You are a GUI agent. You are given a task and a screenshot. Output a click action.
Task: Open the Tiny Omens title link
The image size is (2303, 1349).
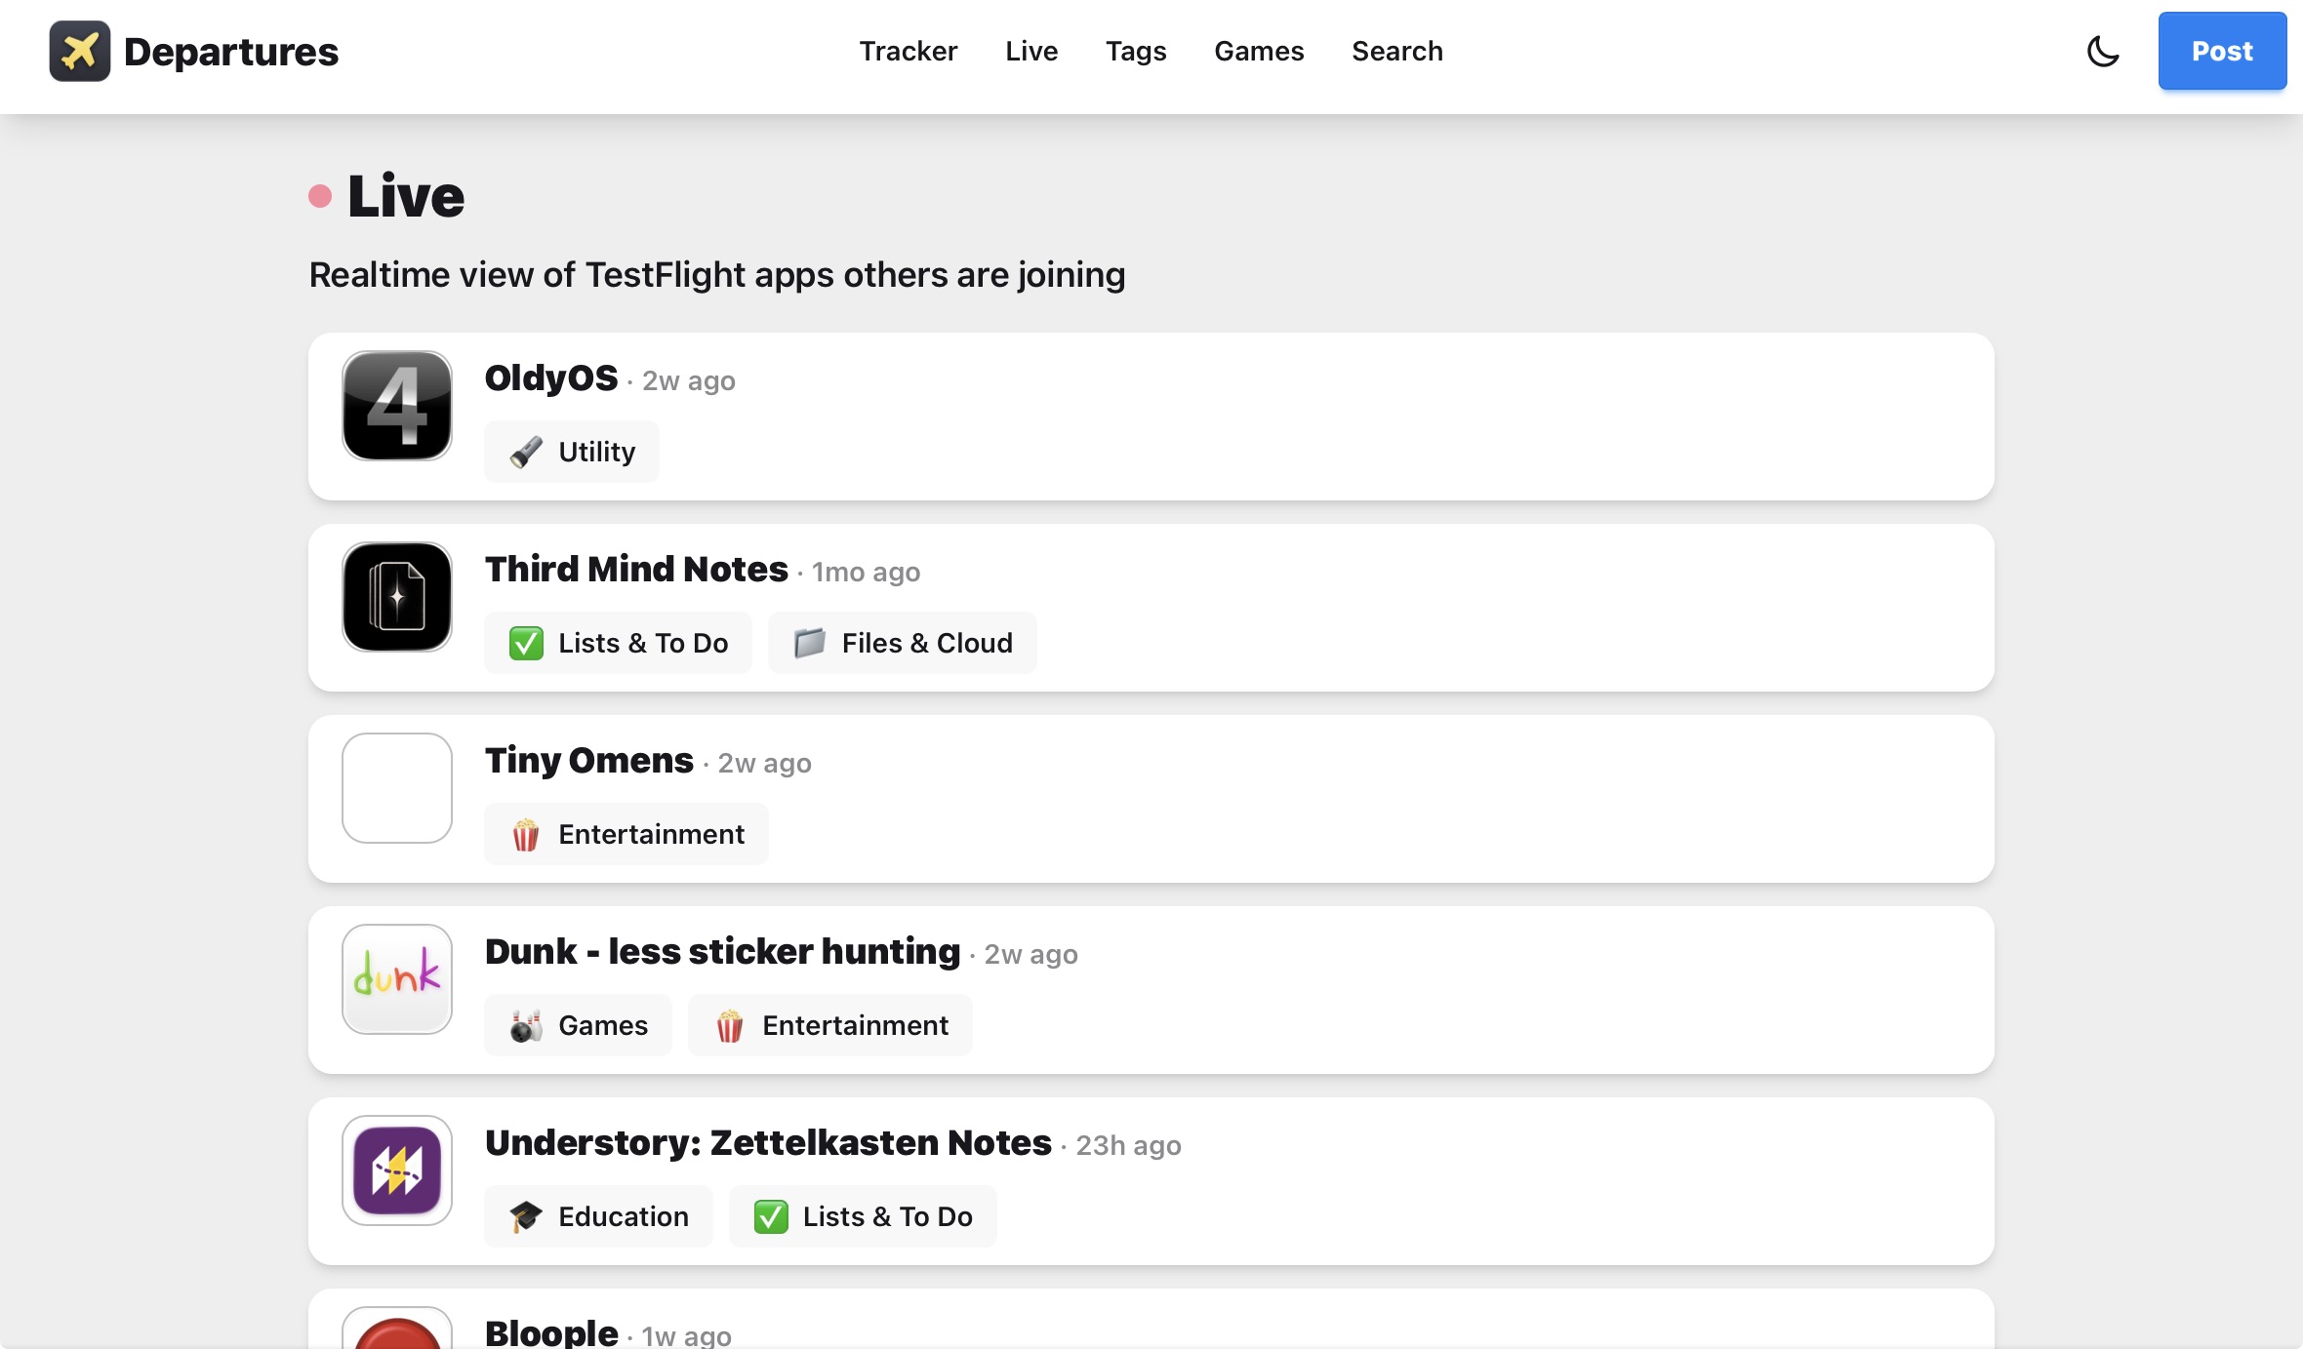point(589,760)
